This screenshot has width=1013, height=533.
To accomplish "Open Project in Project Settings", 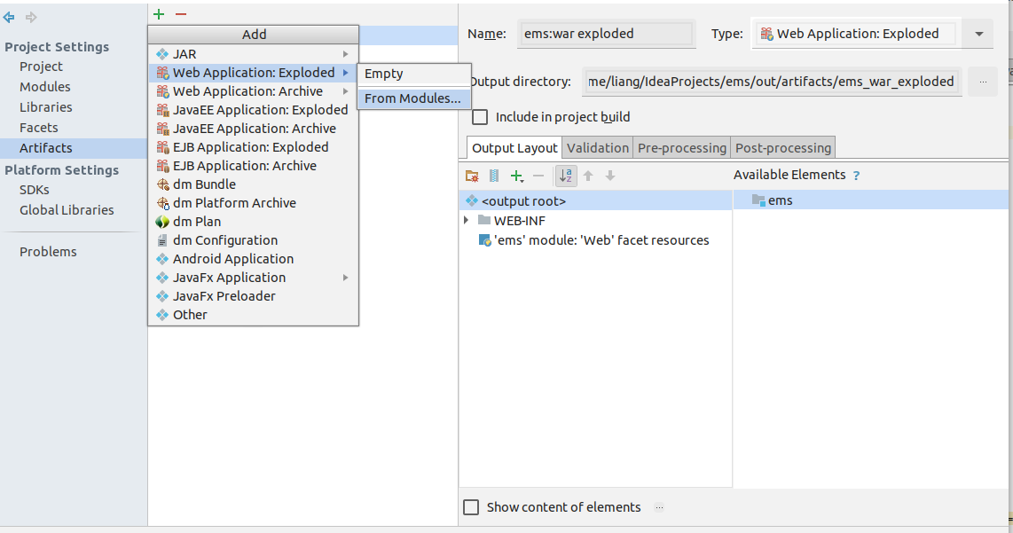I will pyautogui.click(x=41, y=67).
